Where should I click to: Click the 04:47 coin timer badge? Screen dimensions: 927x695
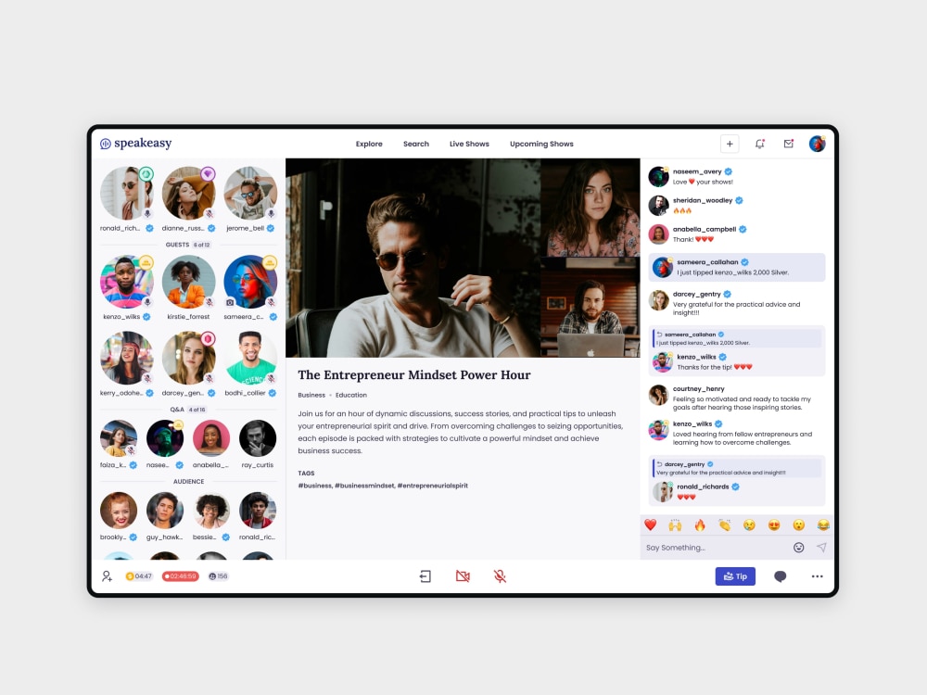coord(139,576)
